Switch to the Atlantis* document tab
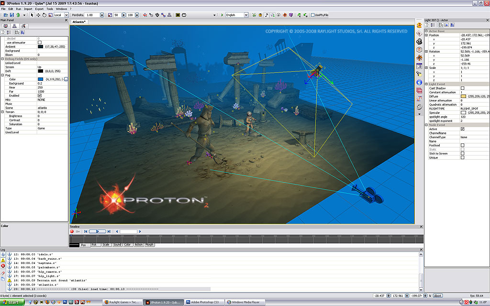 click(79, 22)
